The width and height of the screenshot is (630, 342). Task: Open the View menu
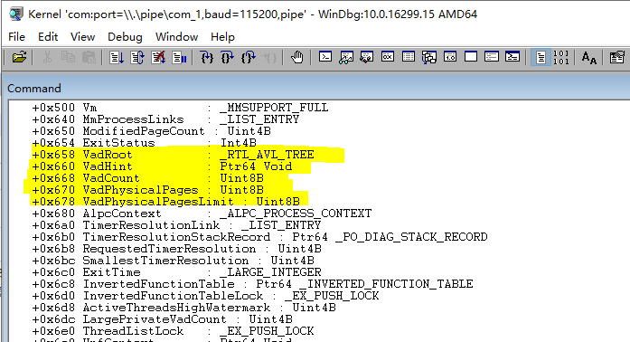83,37
